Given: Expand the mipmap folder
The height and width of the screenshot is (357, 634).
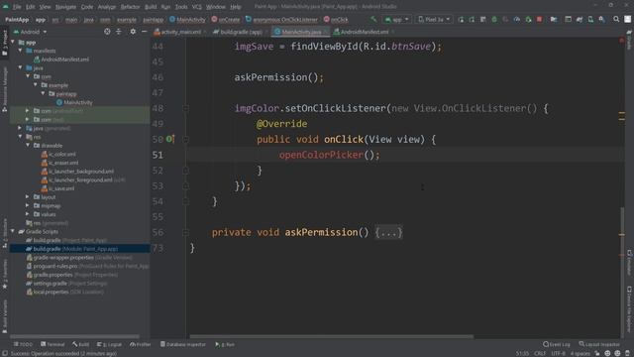Looking at the screenshot, I should point(28,205).
